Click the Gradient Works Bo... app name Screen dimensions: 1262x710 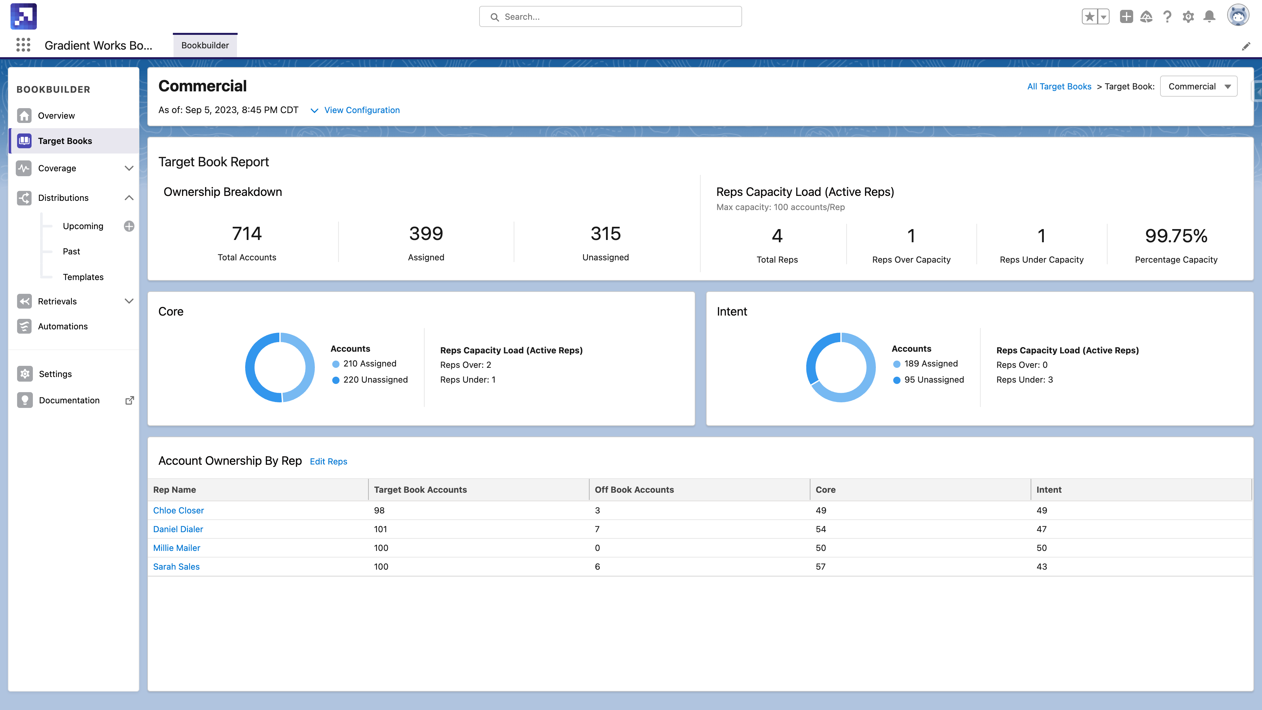point(99,45)
